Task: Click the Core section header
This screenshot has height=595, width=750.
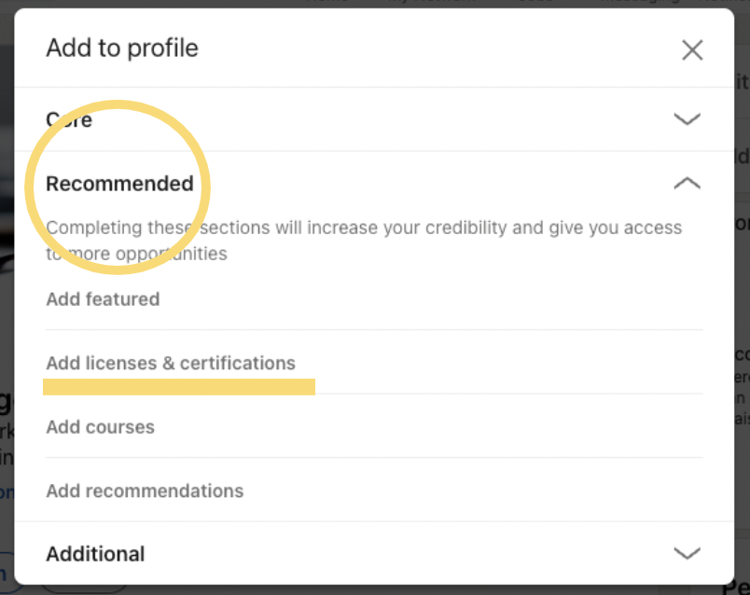Action: pos(68,119)
